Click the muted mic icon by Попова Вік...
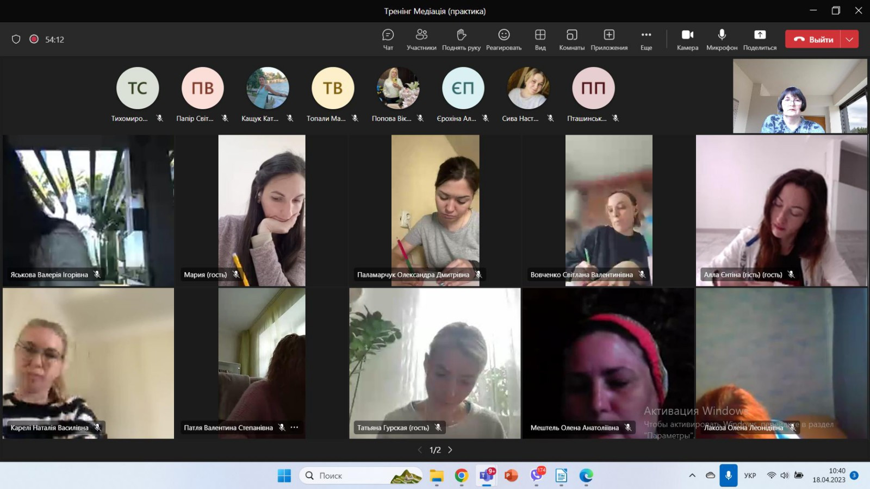 coord(420,118)
